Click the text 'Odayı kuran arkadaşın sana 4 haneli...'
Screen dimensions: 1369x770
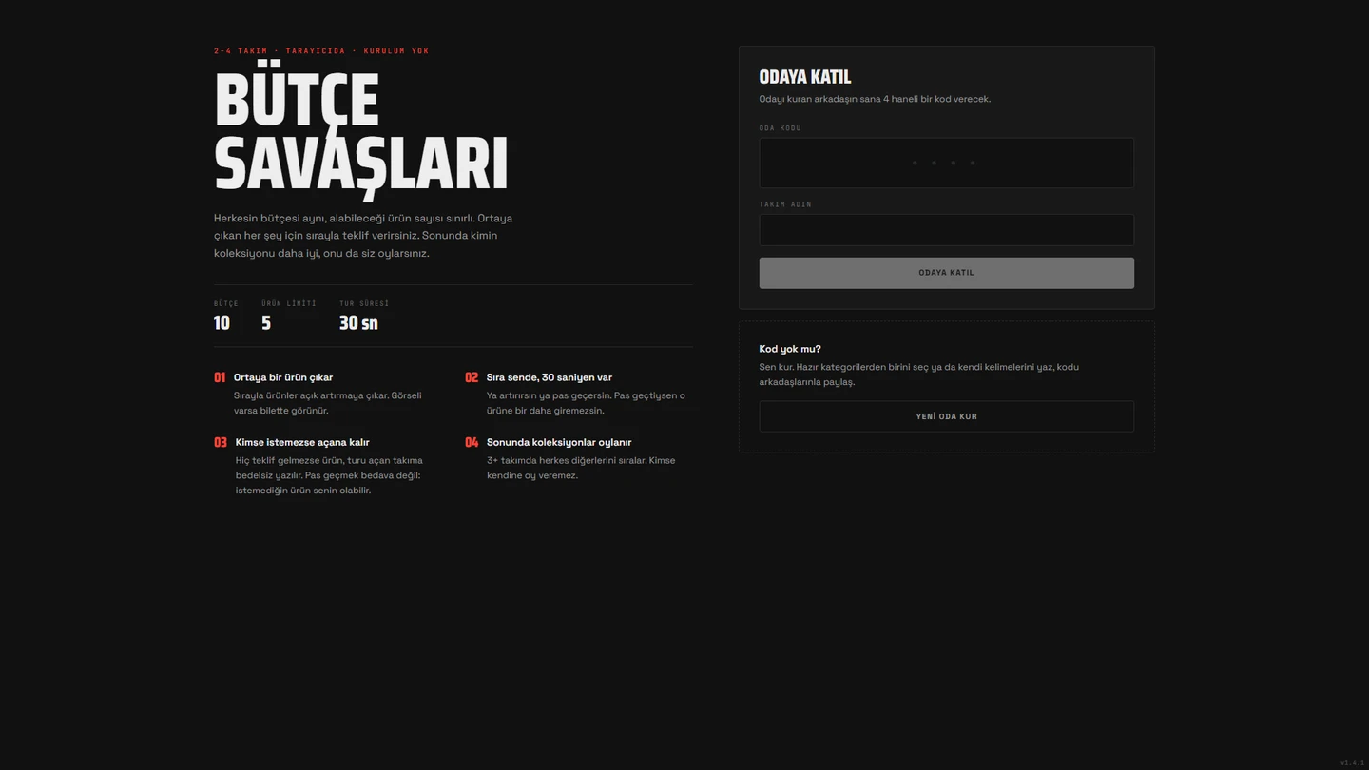(x=875, y=99)
